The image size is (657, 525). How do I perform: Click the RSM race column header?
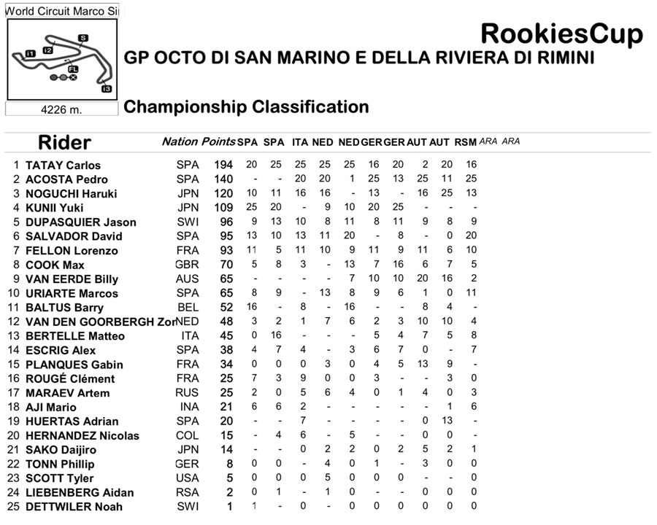465,142
